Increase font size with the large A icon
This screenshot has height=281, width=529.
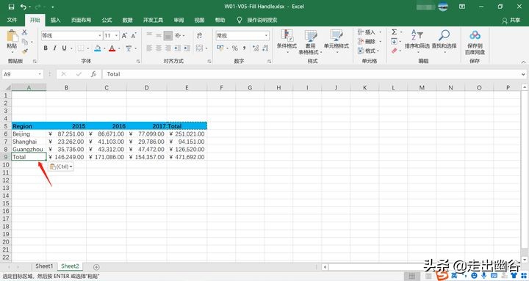(124, 35)
